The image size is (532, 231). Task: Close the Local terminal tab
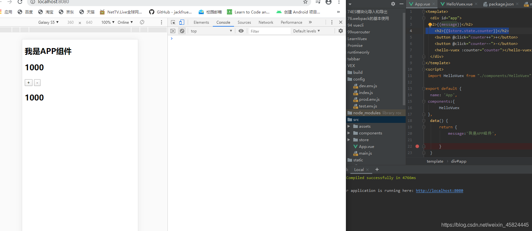pos(367,170)
